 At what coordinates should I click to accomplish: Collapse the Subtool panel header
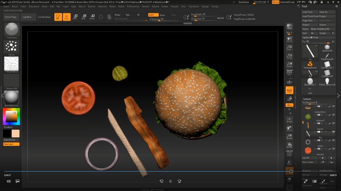coord(307,99)
